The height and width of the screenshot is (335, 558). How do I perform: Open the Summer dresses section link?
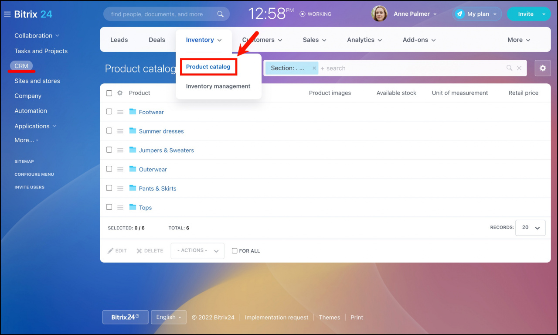(x=161, y=131)
